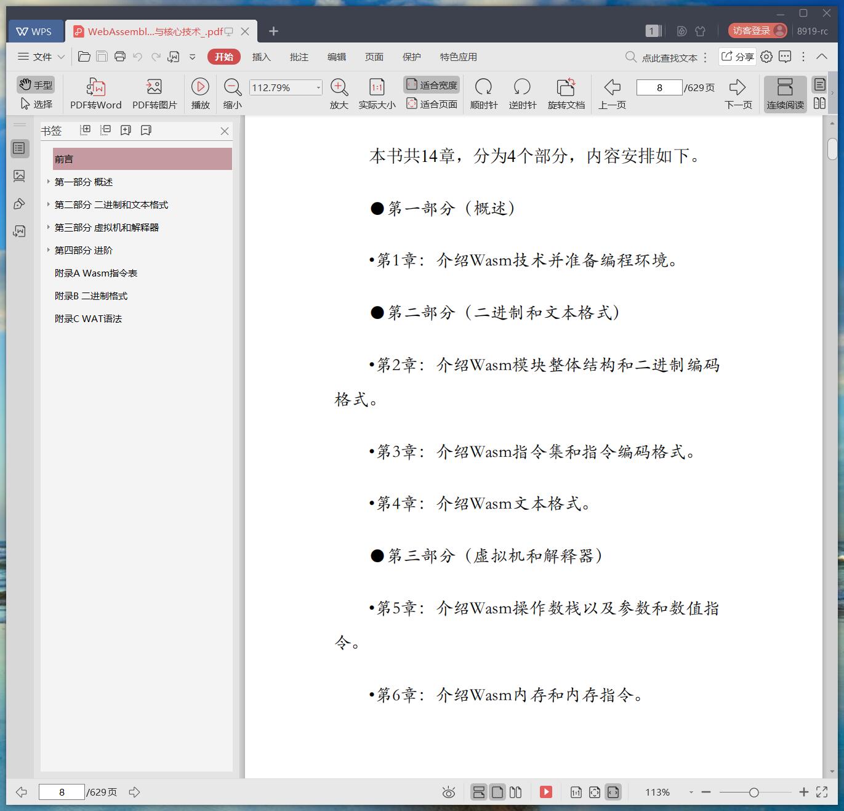844x811 pixels.
Task: Convert PDF to Word using PDF转Word
Action: [96, 94]
